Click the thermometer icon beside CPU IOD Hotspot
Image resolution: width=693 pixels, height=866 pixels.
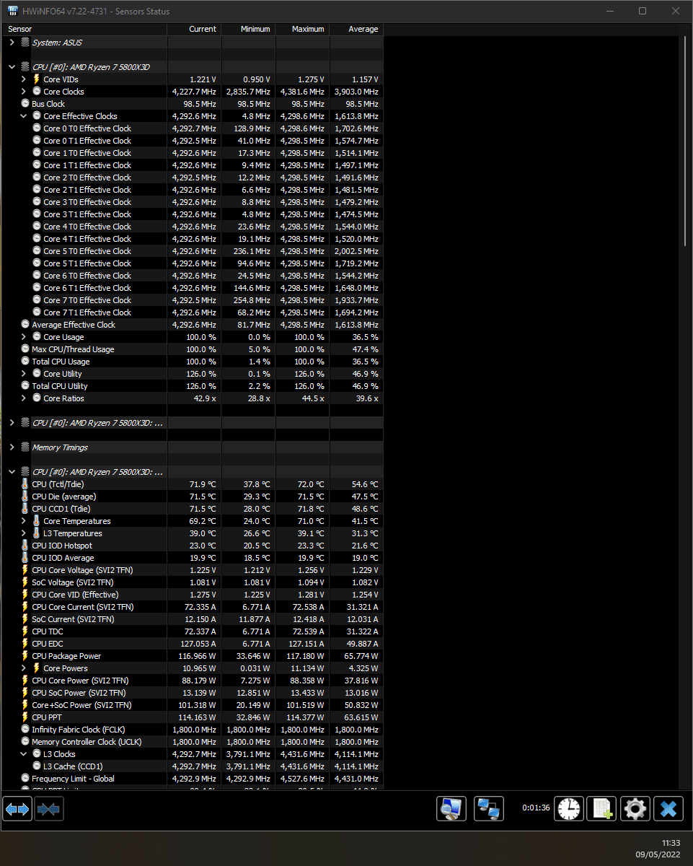point(25,546)
